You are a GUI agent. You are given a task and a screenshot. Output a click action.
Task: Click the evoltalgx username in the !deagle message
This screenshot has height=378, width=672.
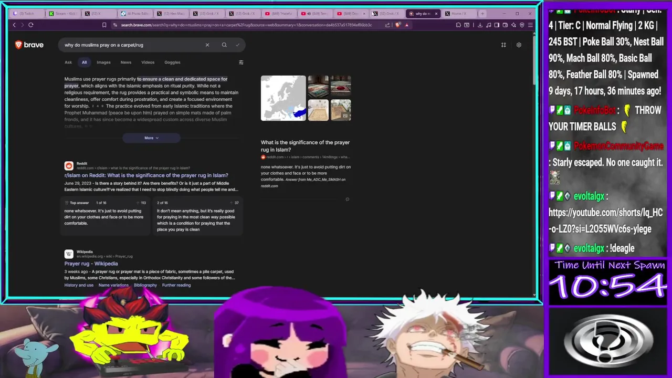coord(589,248)
